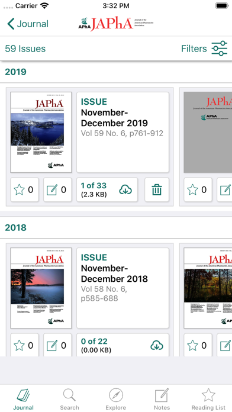Switch to the Search tab
Screen dimensions: 232x412
tap(69, 400)
